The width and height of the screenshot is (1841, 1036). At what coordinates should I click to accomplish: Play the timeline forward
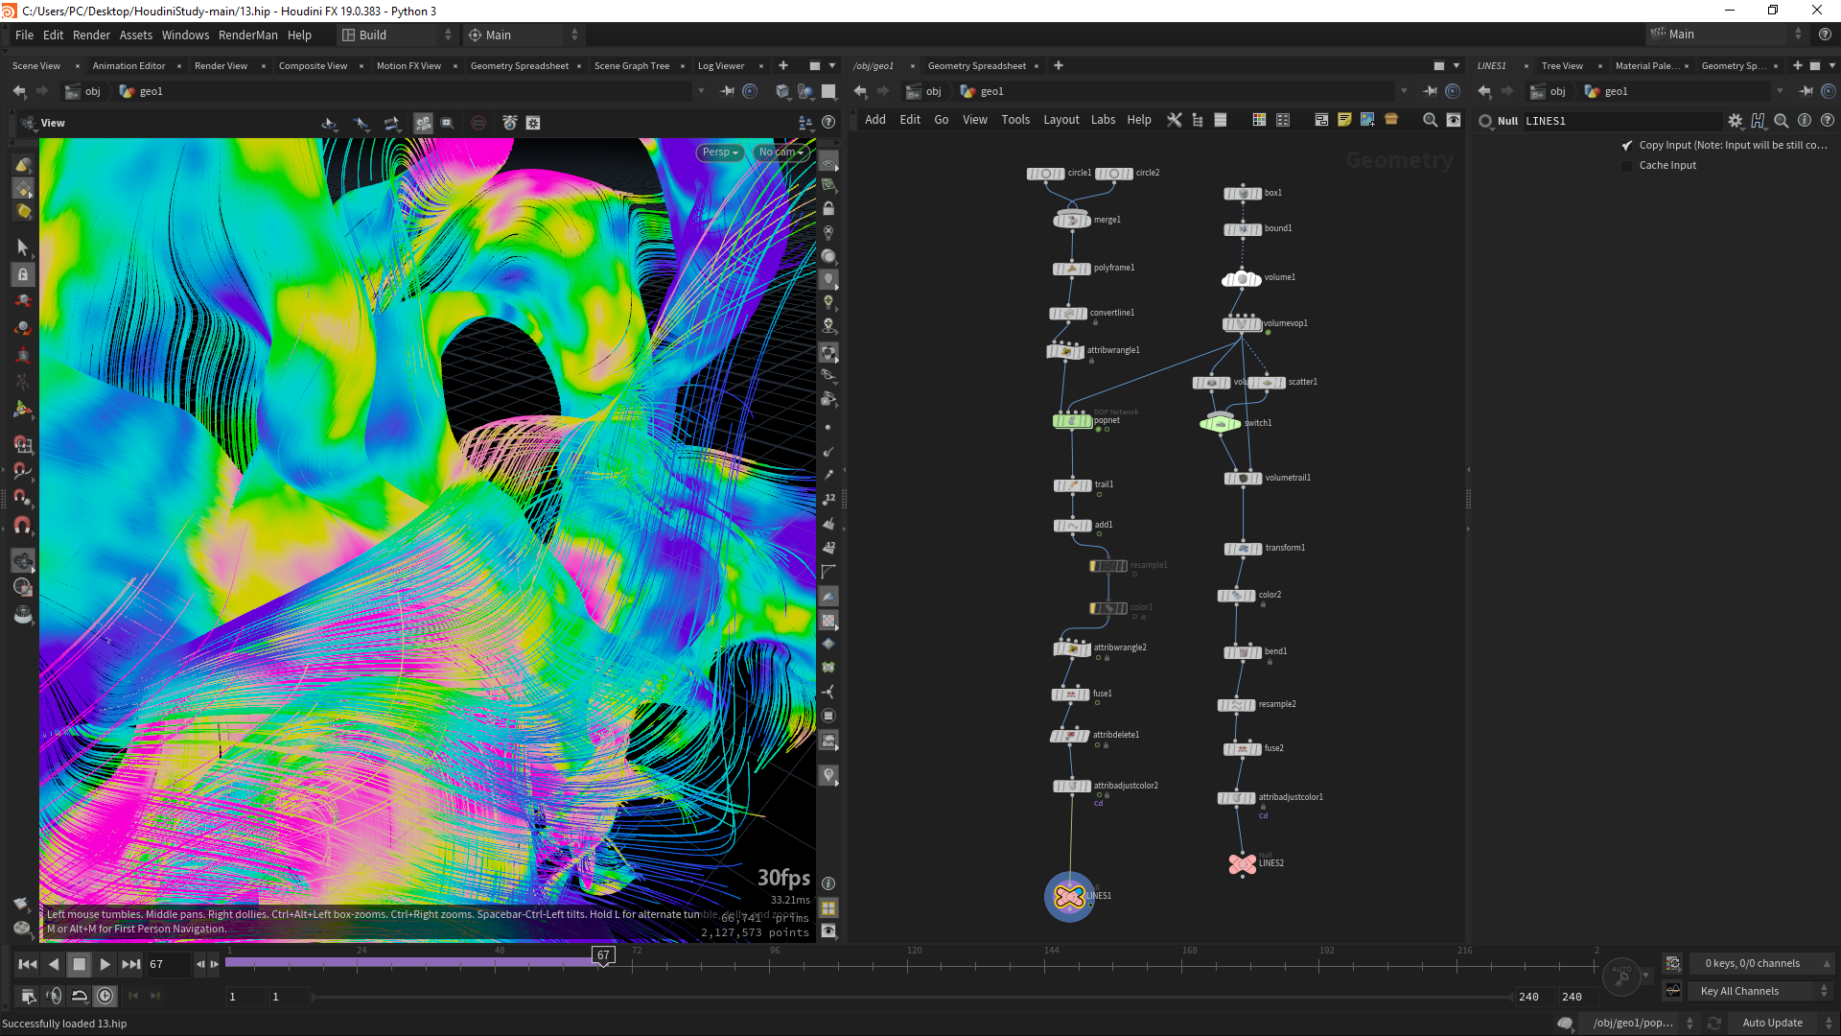pos(105,964)
